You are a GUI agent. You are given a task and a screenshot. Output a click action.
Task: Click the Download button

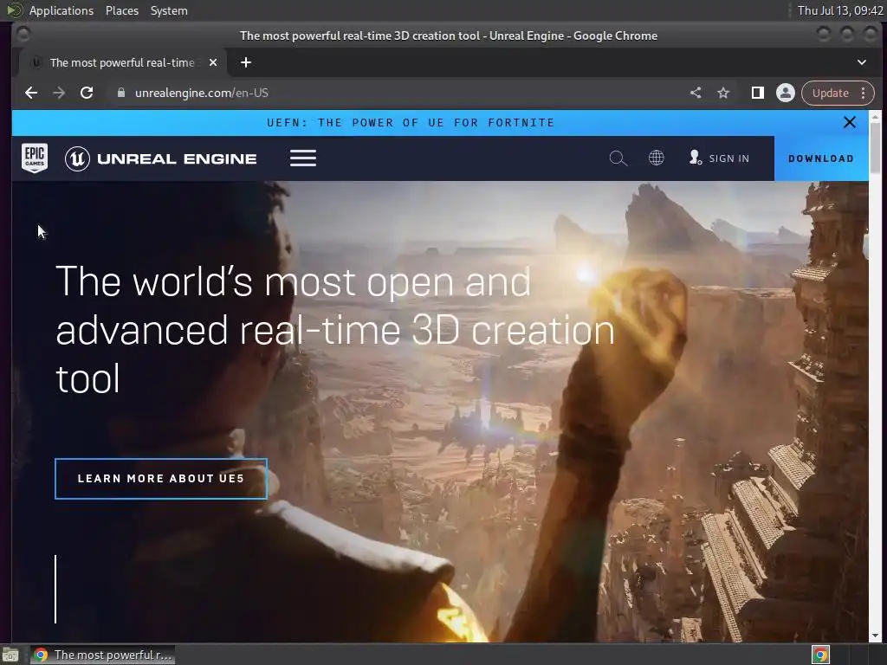[x=821, y=158]
